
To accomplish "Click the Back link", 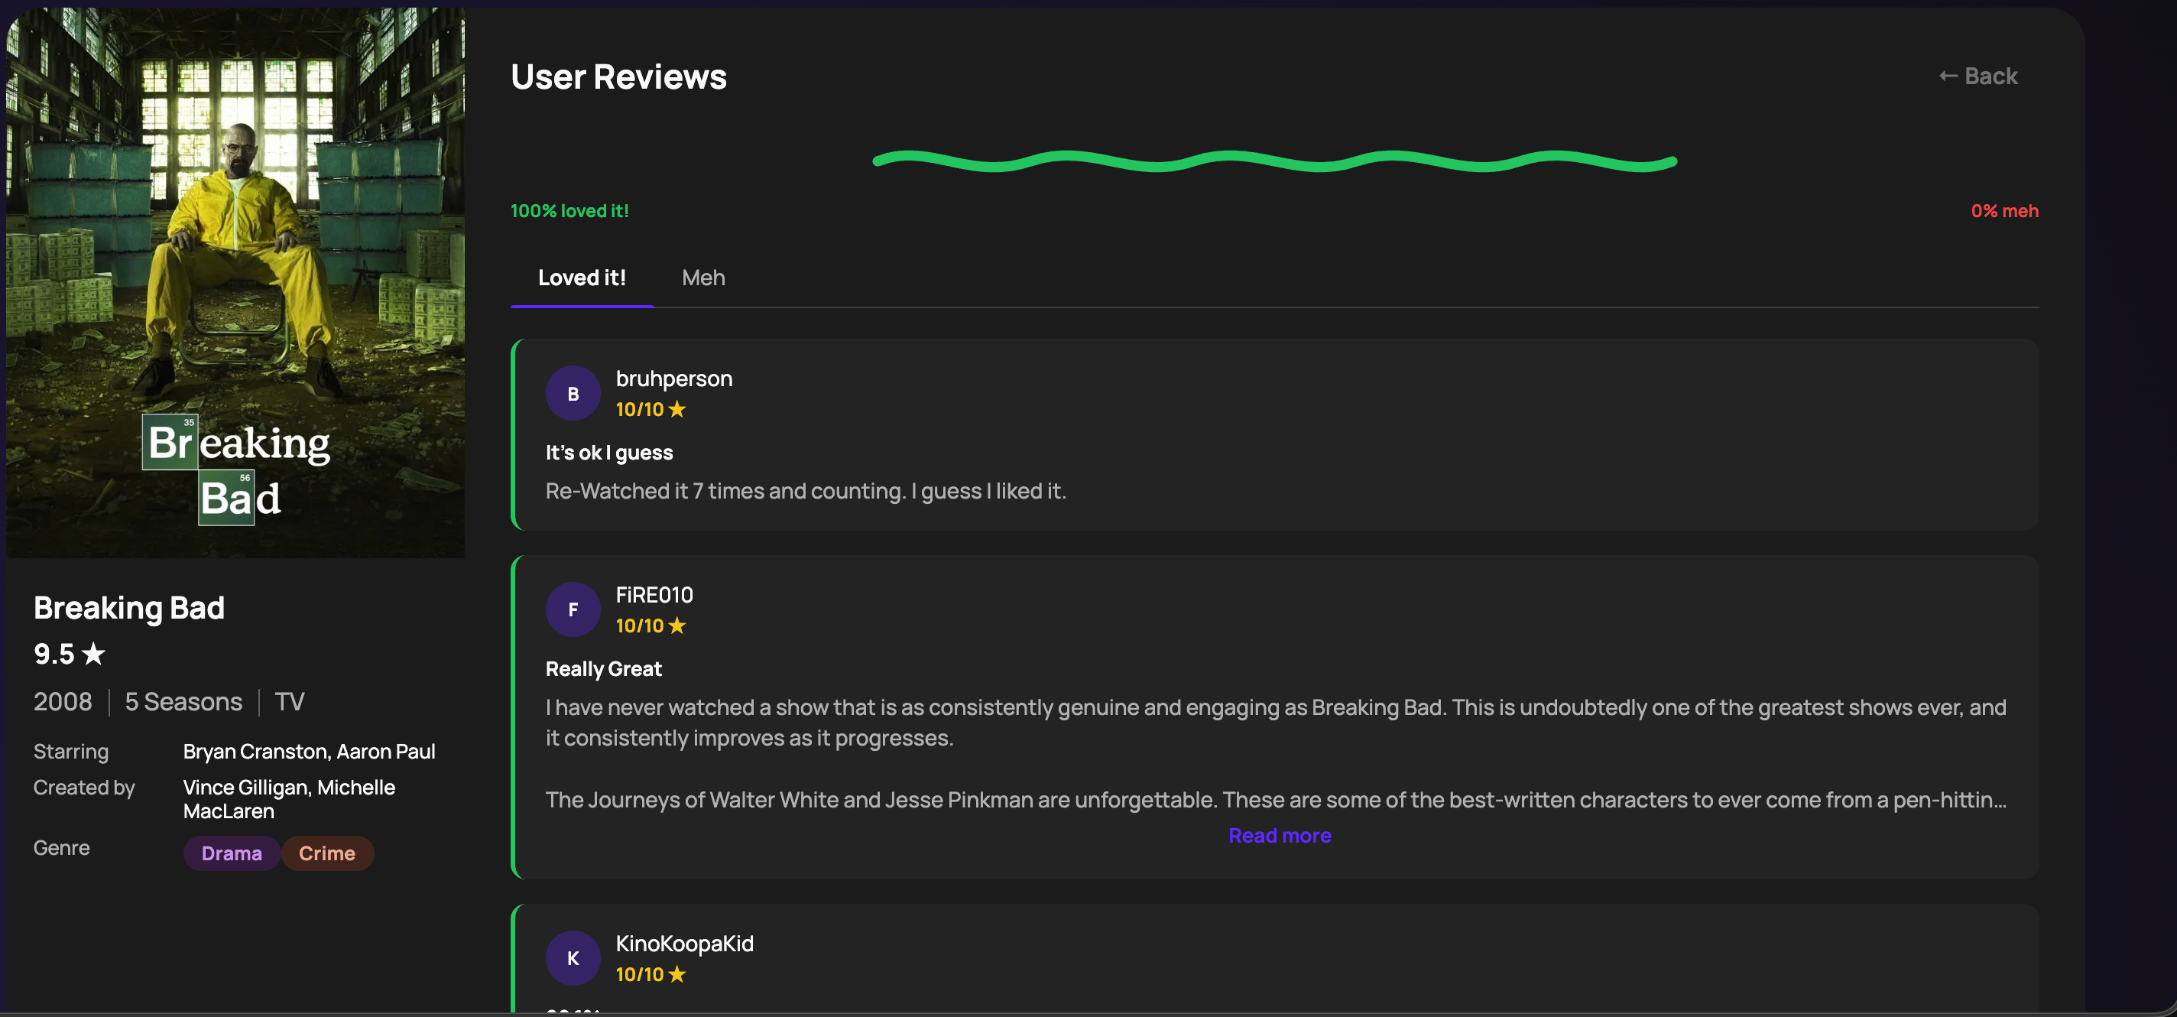I will click(x=1980, y=76).
